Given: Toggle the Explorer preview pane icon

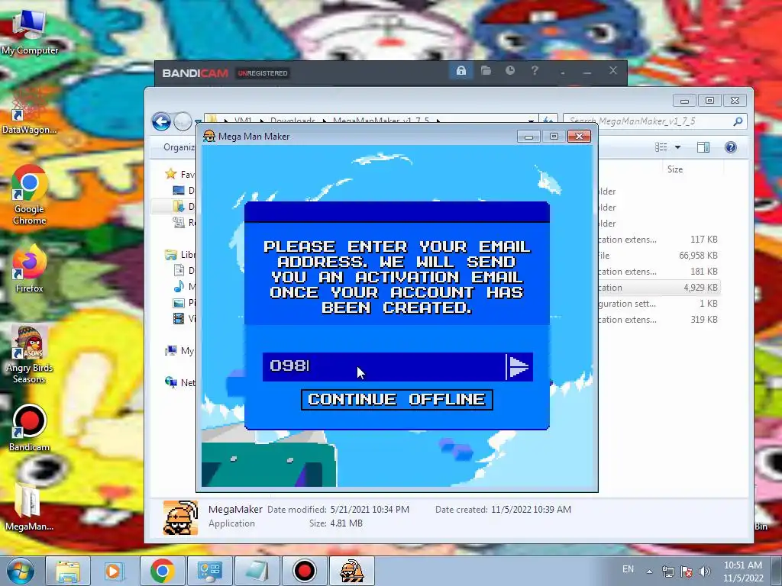Looking at the screenshot, I should point(703,147).
